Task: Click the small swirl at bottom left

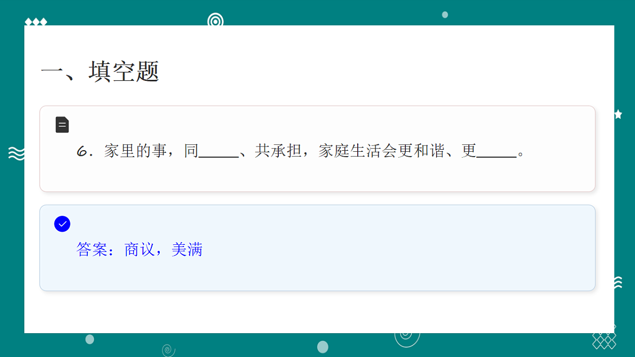Action: [x=168, y=350]
